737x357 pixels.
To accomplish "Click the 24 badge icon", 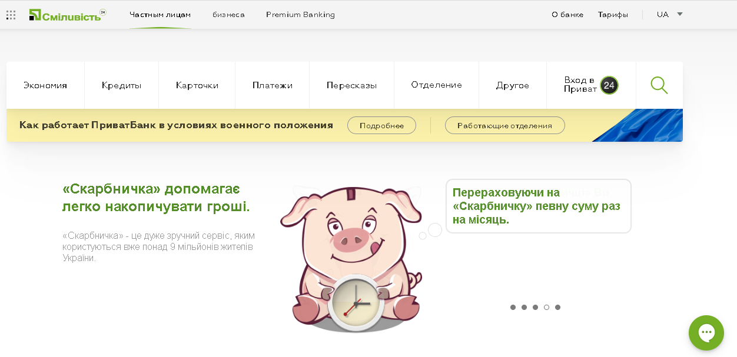I will pos(609,85).
